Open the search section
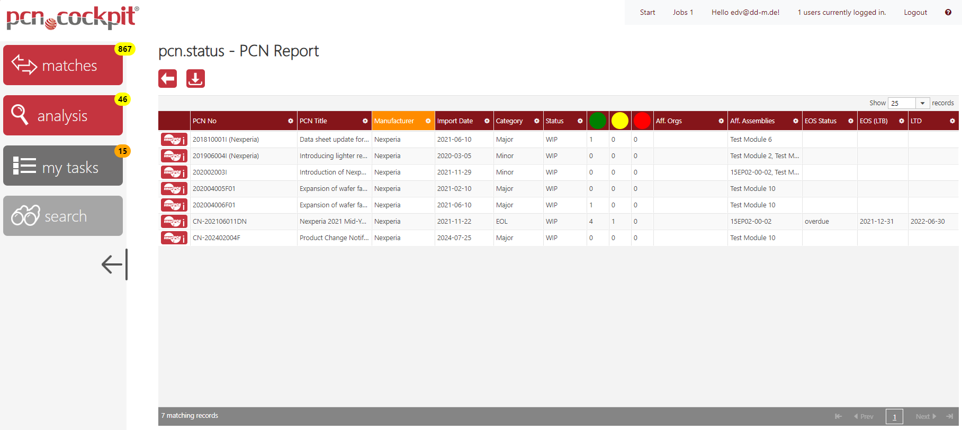 click(63, 216)
